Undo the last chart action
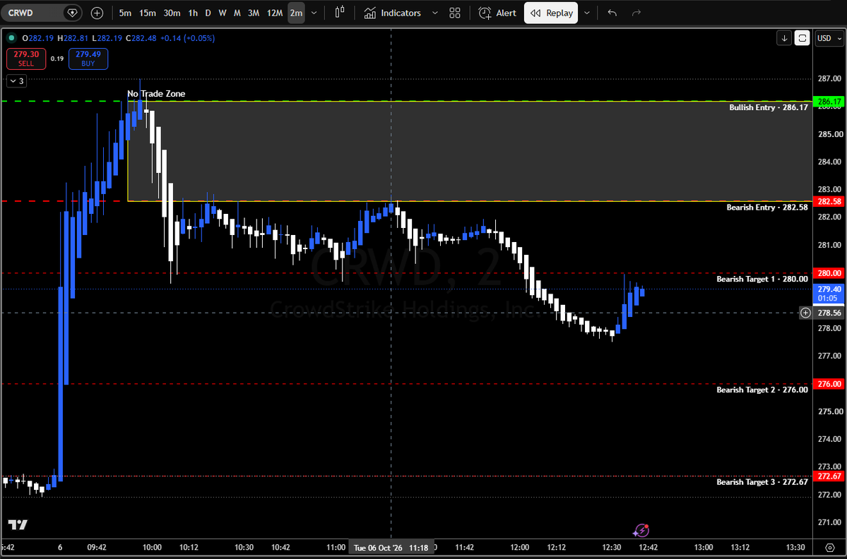 point(612,13)
